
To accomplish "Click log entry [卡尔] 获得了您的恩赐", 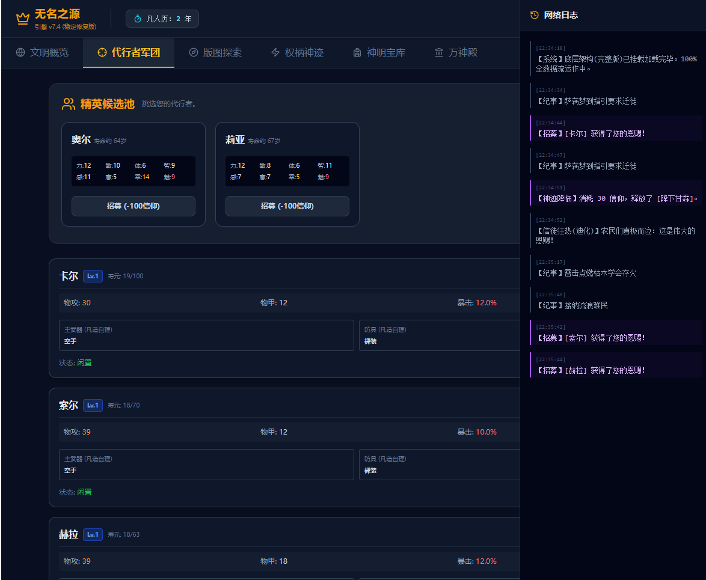I will point(616,128).
